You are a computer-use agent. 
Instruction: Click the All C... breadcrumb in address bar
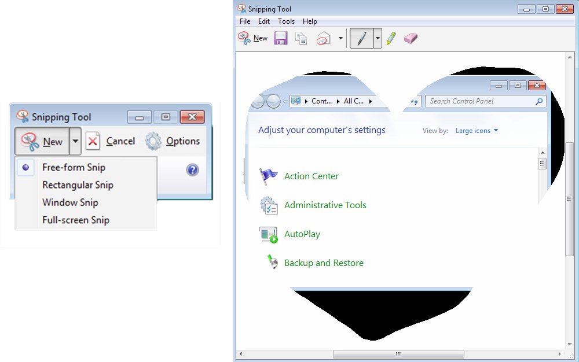point(354,101)
